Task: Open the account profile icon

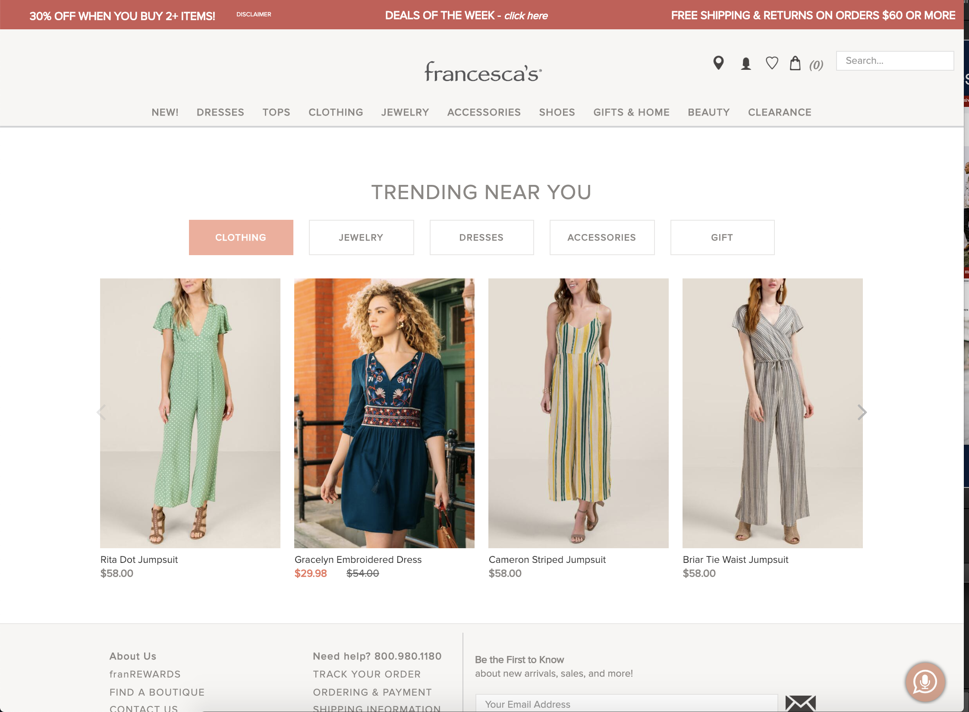Action: pyautogui.click(x=746, y=64)
